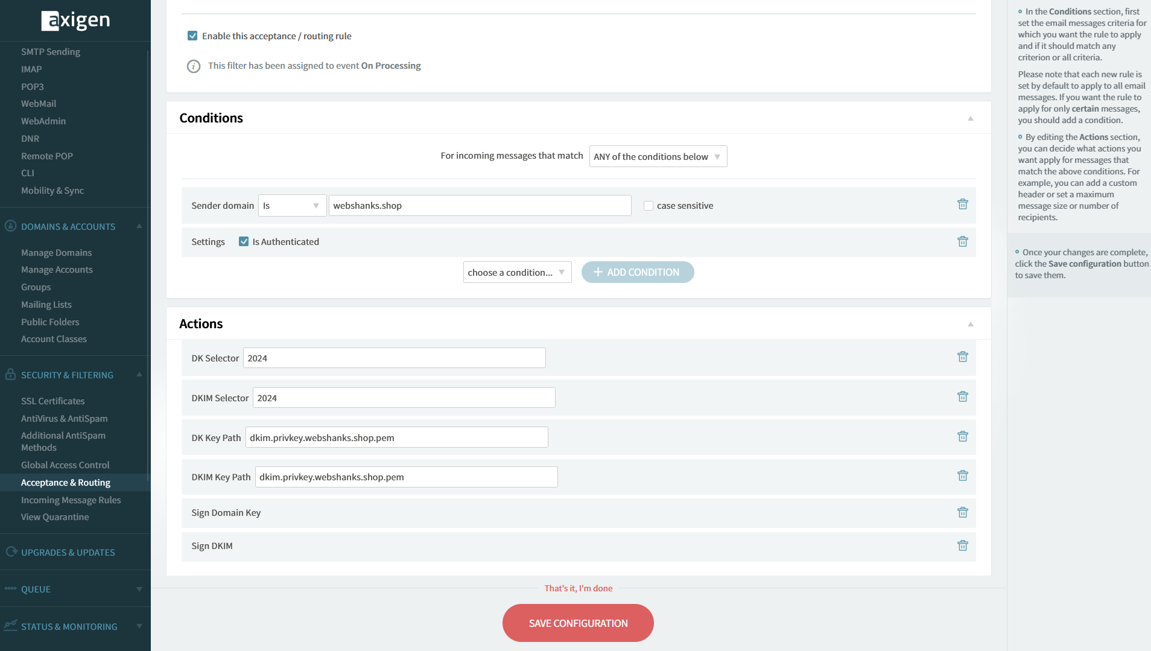Image resolution: width=1151 pixels, height=651 pixels.
Task: Remove the DK Selector action
Action: click(x=963, y=357)
